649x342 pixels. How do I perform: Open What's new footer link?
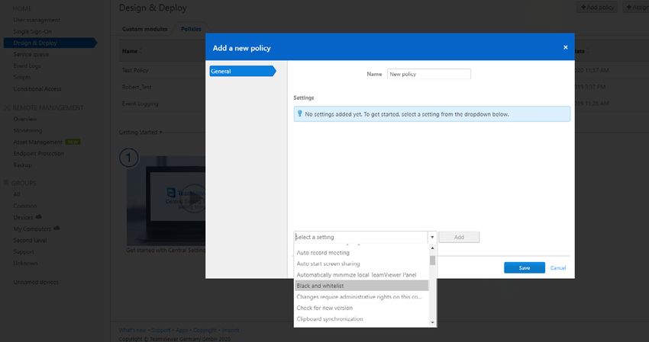tap(132, 330)
